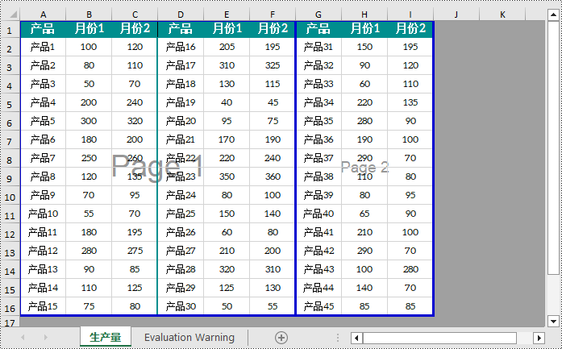Click value 310 in 产品17 row
This screenshot has height=349, width=562.
tap(227, 65)
